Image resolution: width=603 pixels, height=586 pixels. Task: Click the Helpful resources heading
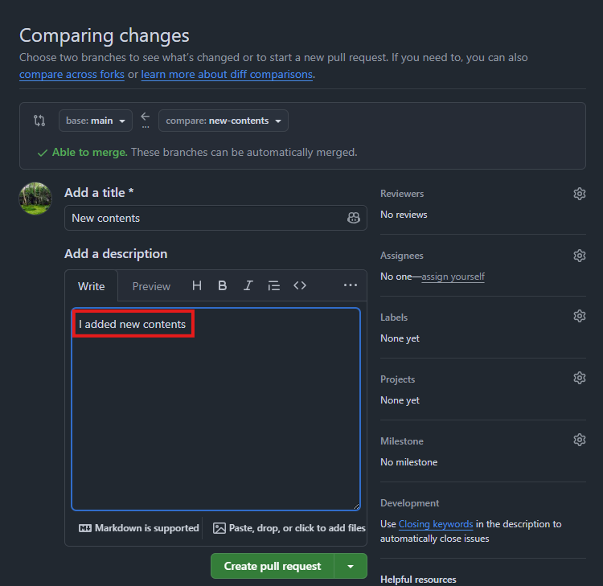tap(418, 580)
